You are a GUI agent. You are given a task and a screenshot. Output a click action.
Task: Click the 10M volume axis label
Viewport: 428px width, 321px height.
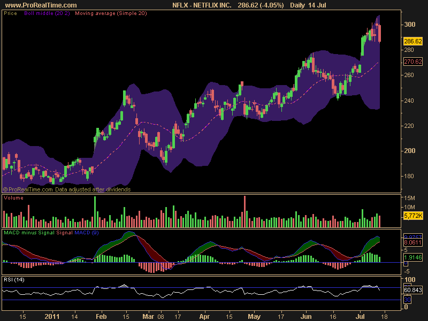(x=409, y=207)
